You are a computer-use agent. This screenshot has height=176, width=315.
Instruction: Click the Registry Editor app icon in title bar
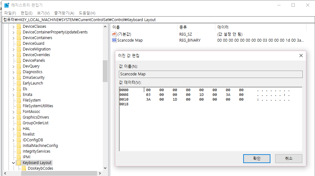[x=7, y=5]
